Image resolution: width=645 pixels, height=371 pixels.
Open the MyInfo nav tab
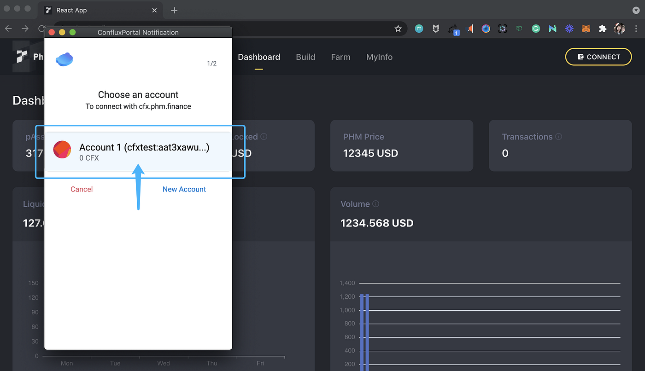(x=379, y=57)
